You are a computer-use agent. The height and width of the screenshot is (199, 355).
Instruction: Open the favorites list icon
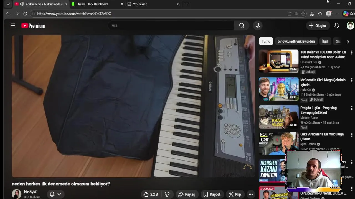[x=320, y=14]
